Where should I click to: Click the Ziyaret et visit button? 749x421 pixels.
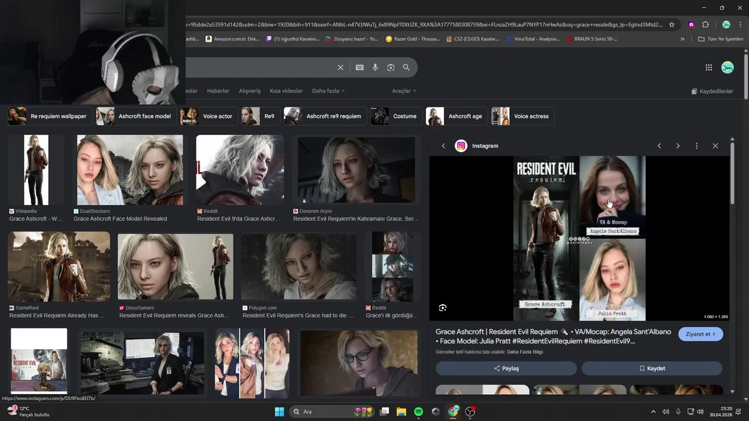tap(700, 334)
